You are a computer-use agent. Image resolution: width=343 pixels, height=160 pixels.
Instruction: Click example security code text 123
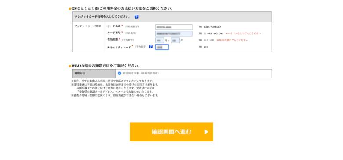point(206,47)
